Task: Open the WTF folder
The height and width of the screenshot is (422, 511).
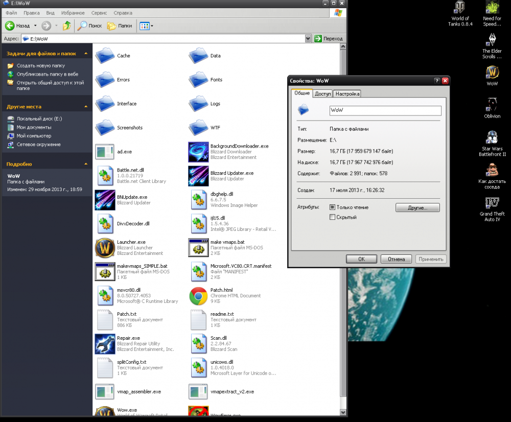Action: click(x=198, y=128)
